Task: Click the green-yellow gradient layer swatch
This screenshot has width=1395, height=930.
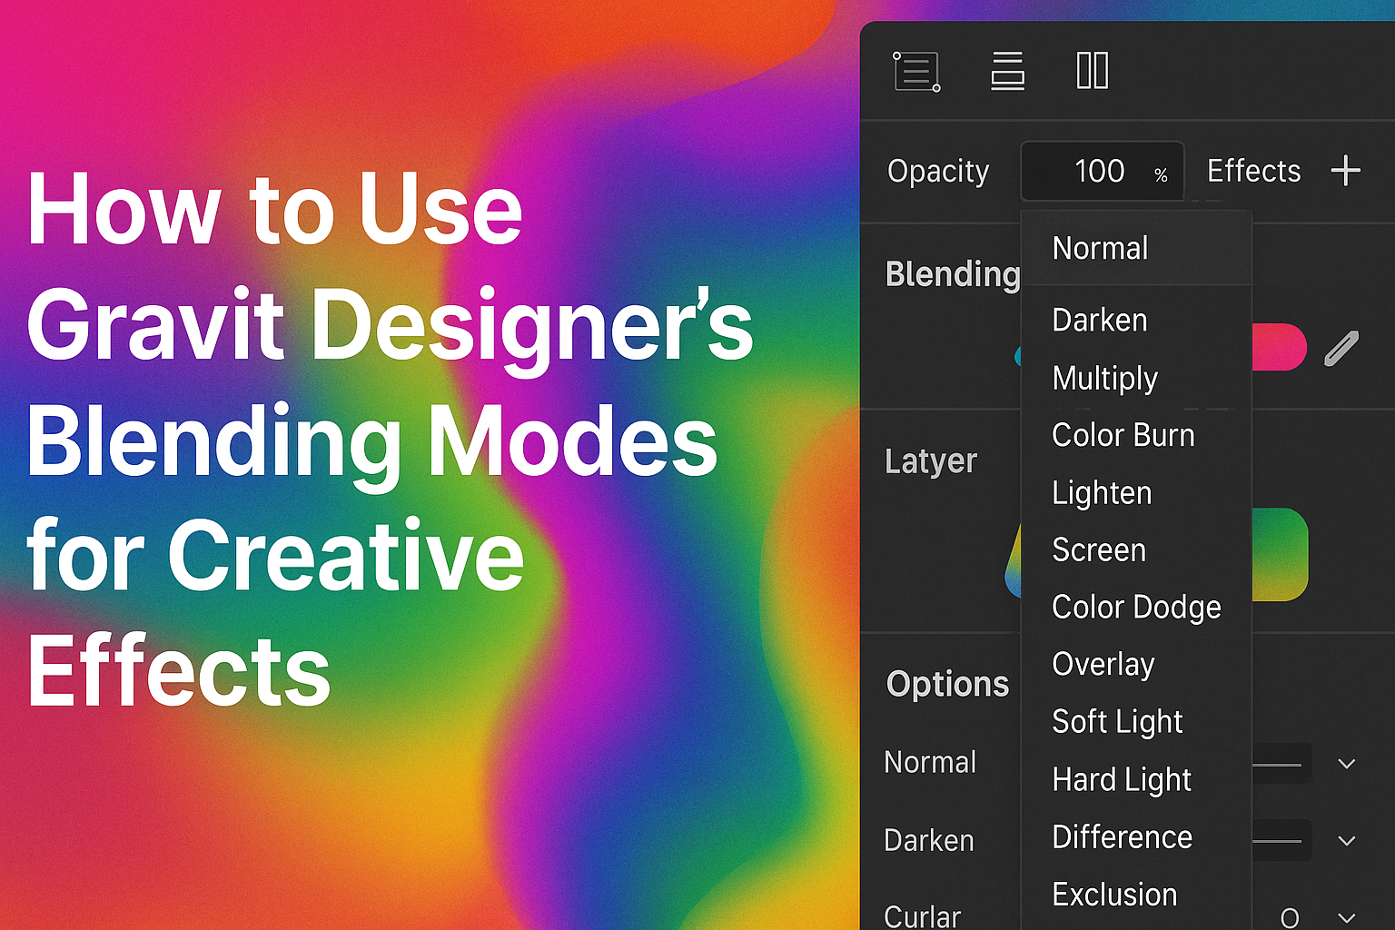Action: (1280, 554)
